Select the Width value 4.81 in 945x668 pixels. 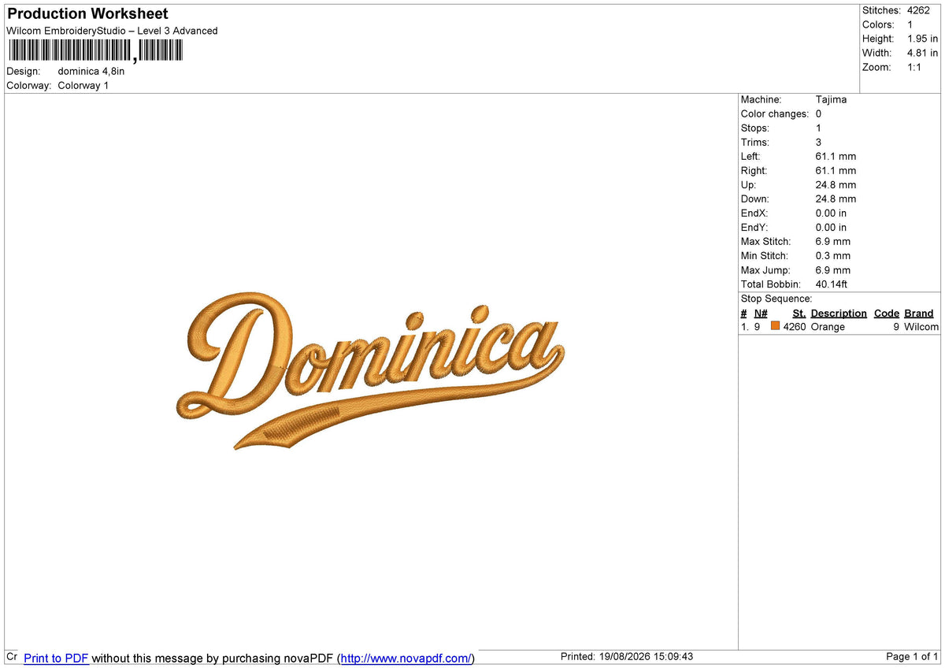point(923,53)
